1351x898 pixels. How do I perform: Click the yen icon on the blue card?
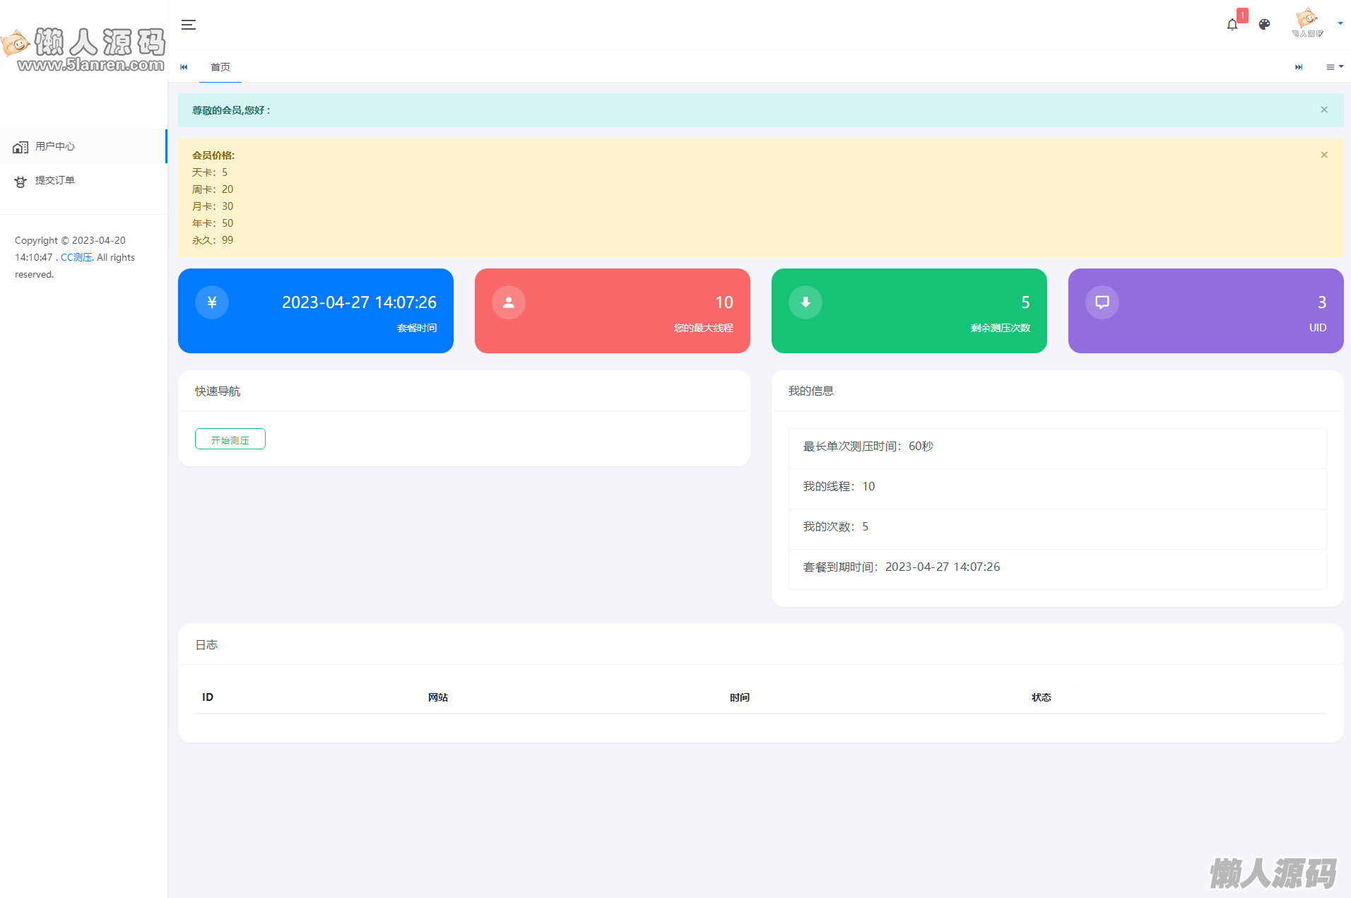(x=212, y=302)
